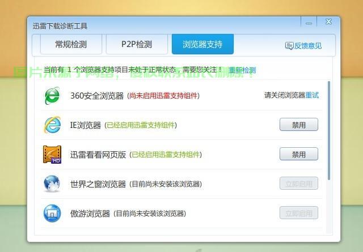Click the IE浏览器 name text

[x=86, y=125]
